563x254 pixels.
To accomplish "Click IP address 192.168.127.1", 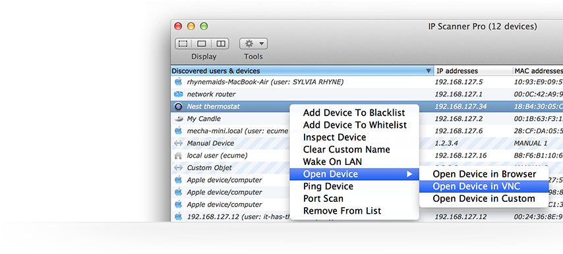I will 459,94.
